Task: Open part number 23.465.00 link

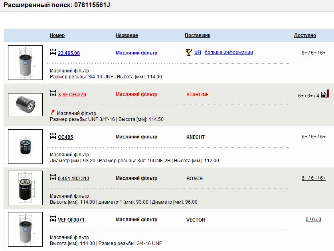Action: pos(69,53)
